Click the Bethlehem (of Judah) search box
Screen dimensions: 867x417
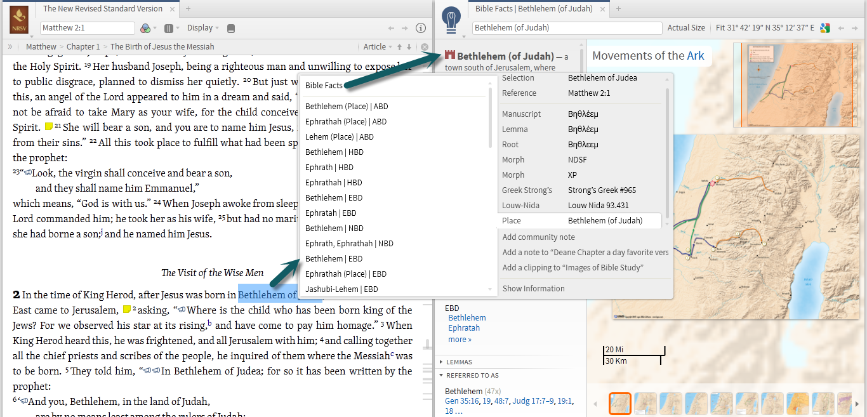567,28
